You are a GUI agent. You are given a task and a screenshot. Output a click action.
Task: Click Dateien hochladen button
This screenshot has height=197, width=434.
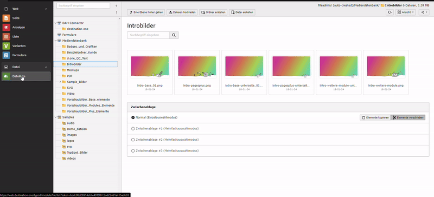pos(182,12)
